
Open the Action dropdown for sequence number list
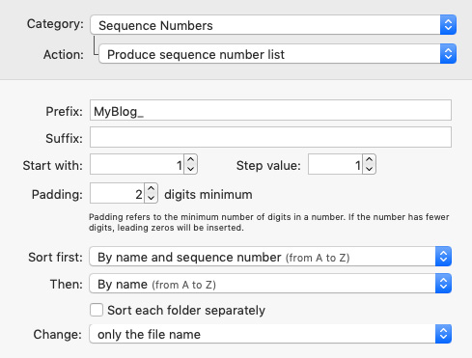[x=277, y=54]
